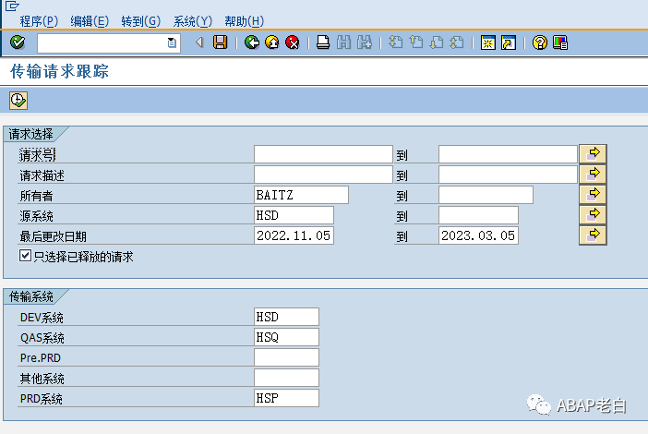Click the green Back arrow icon
The width and height of the screenshot is (648, 434).
[252, 42]
